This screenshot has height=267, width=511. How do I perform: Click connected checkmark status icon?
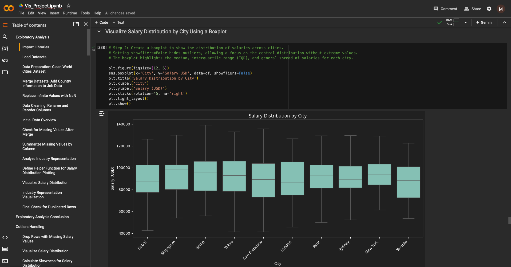(x=439, y=22)
